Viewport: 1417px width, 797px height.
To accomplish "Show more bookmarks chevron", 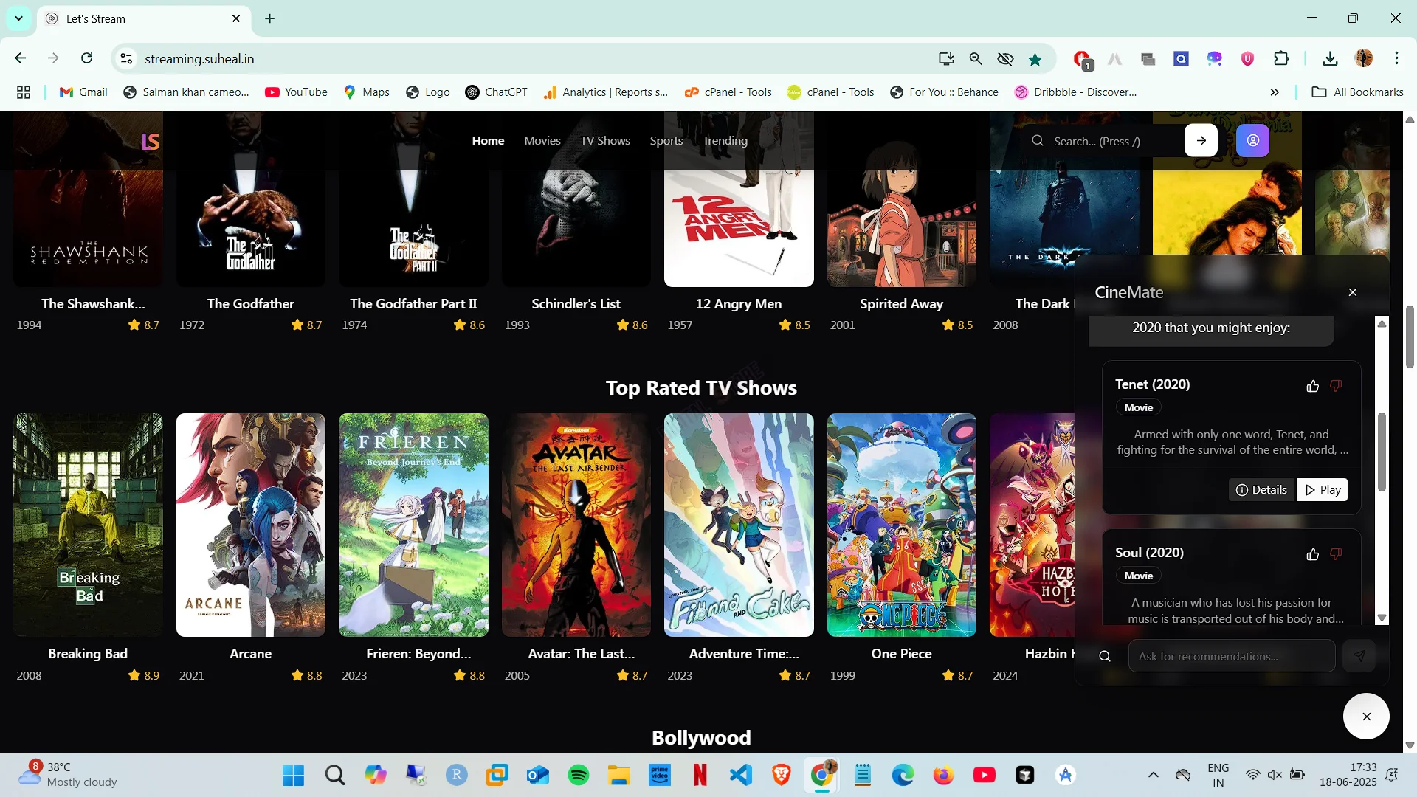I will 1275,92.
